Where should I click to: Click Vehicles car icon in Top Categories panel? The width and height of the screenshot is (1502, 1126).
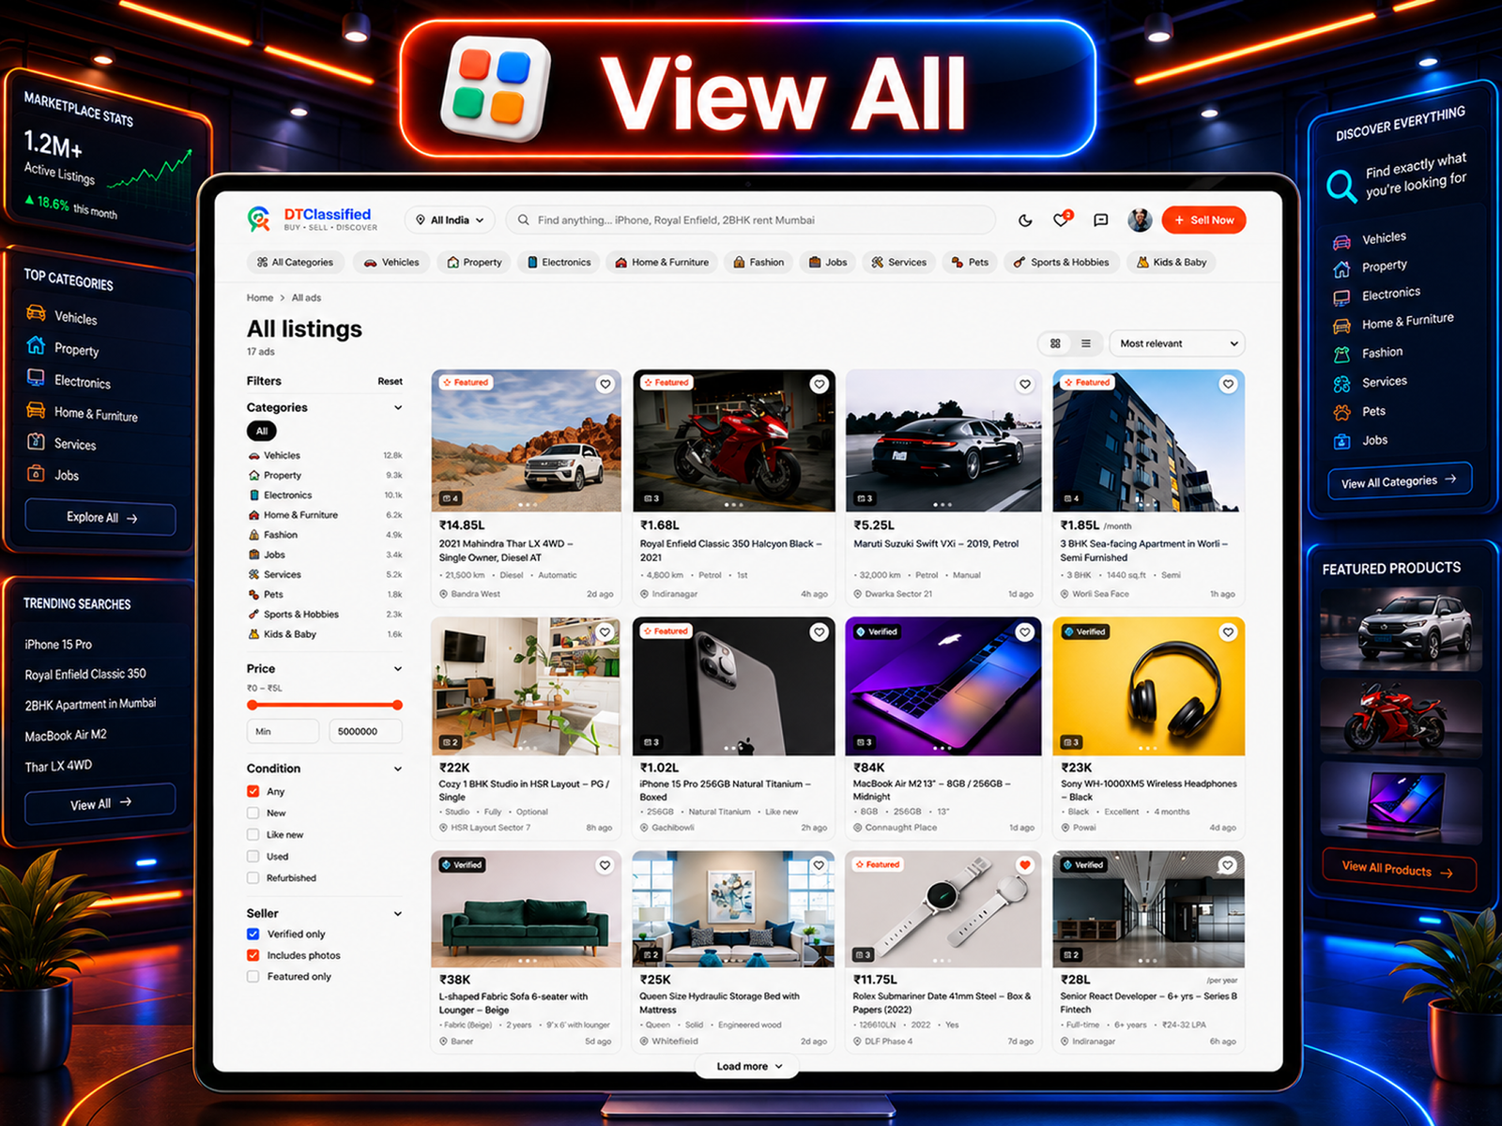[x=36, y=312]
